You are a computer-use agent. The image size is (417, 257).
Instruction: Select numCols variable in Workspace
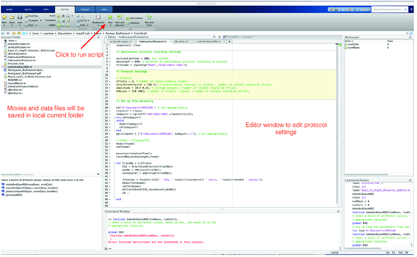pos(353,44)
